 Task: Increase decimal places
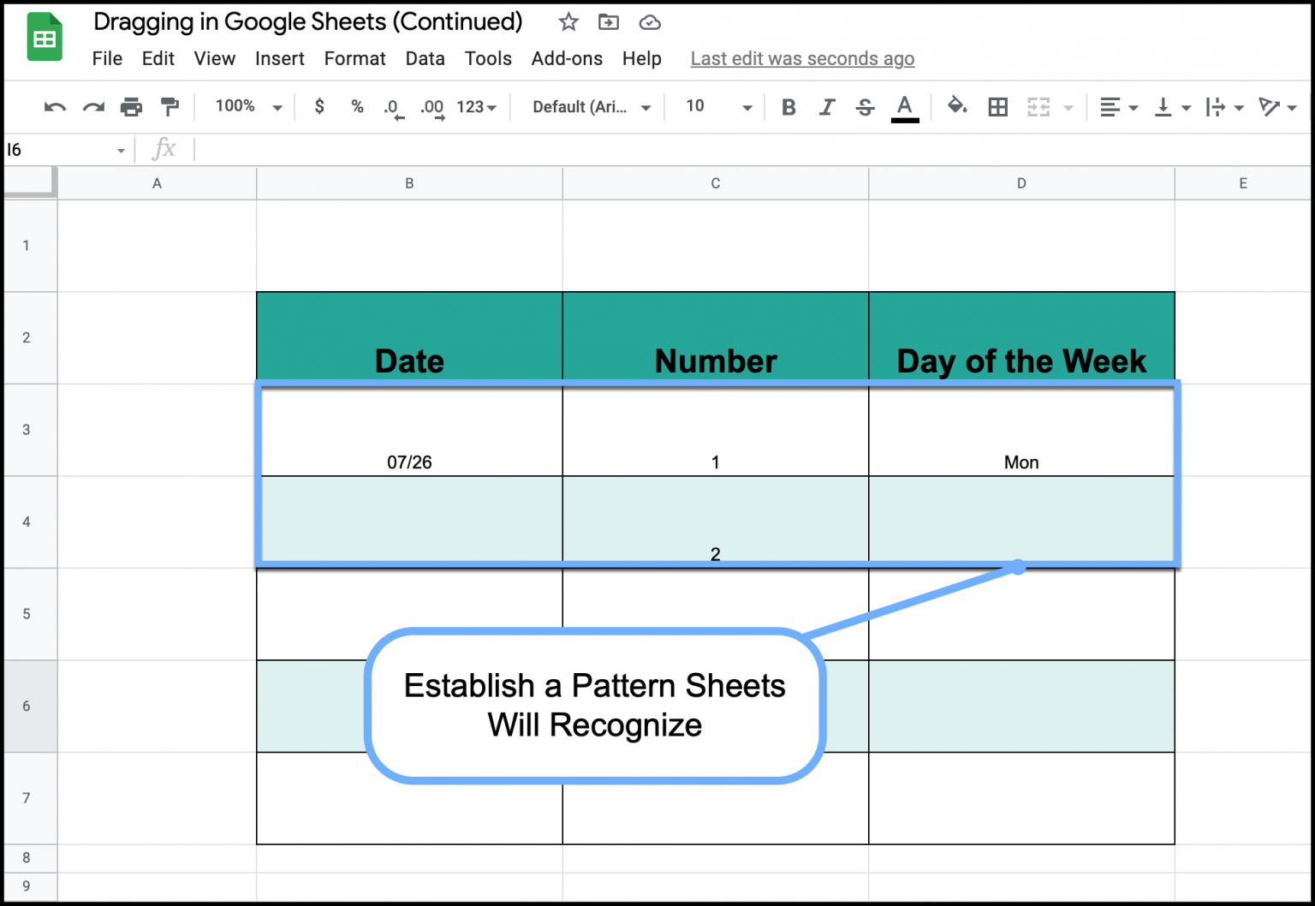point(431,106)
